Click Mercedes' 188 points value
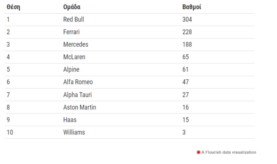 coord(187,45)
